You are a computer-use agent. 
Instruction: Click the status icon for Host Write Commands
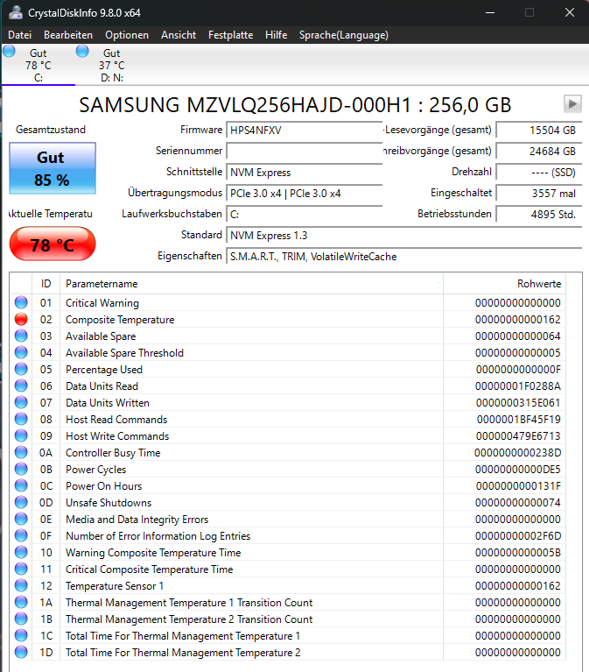pos(21,435)
